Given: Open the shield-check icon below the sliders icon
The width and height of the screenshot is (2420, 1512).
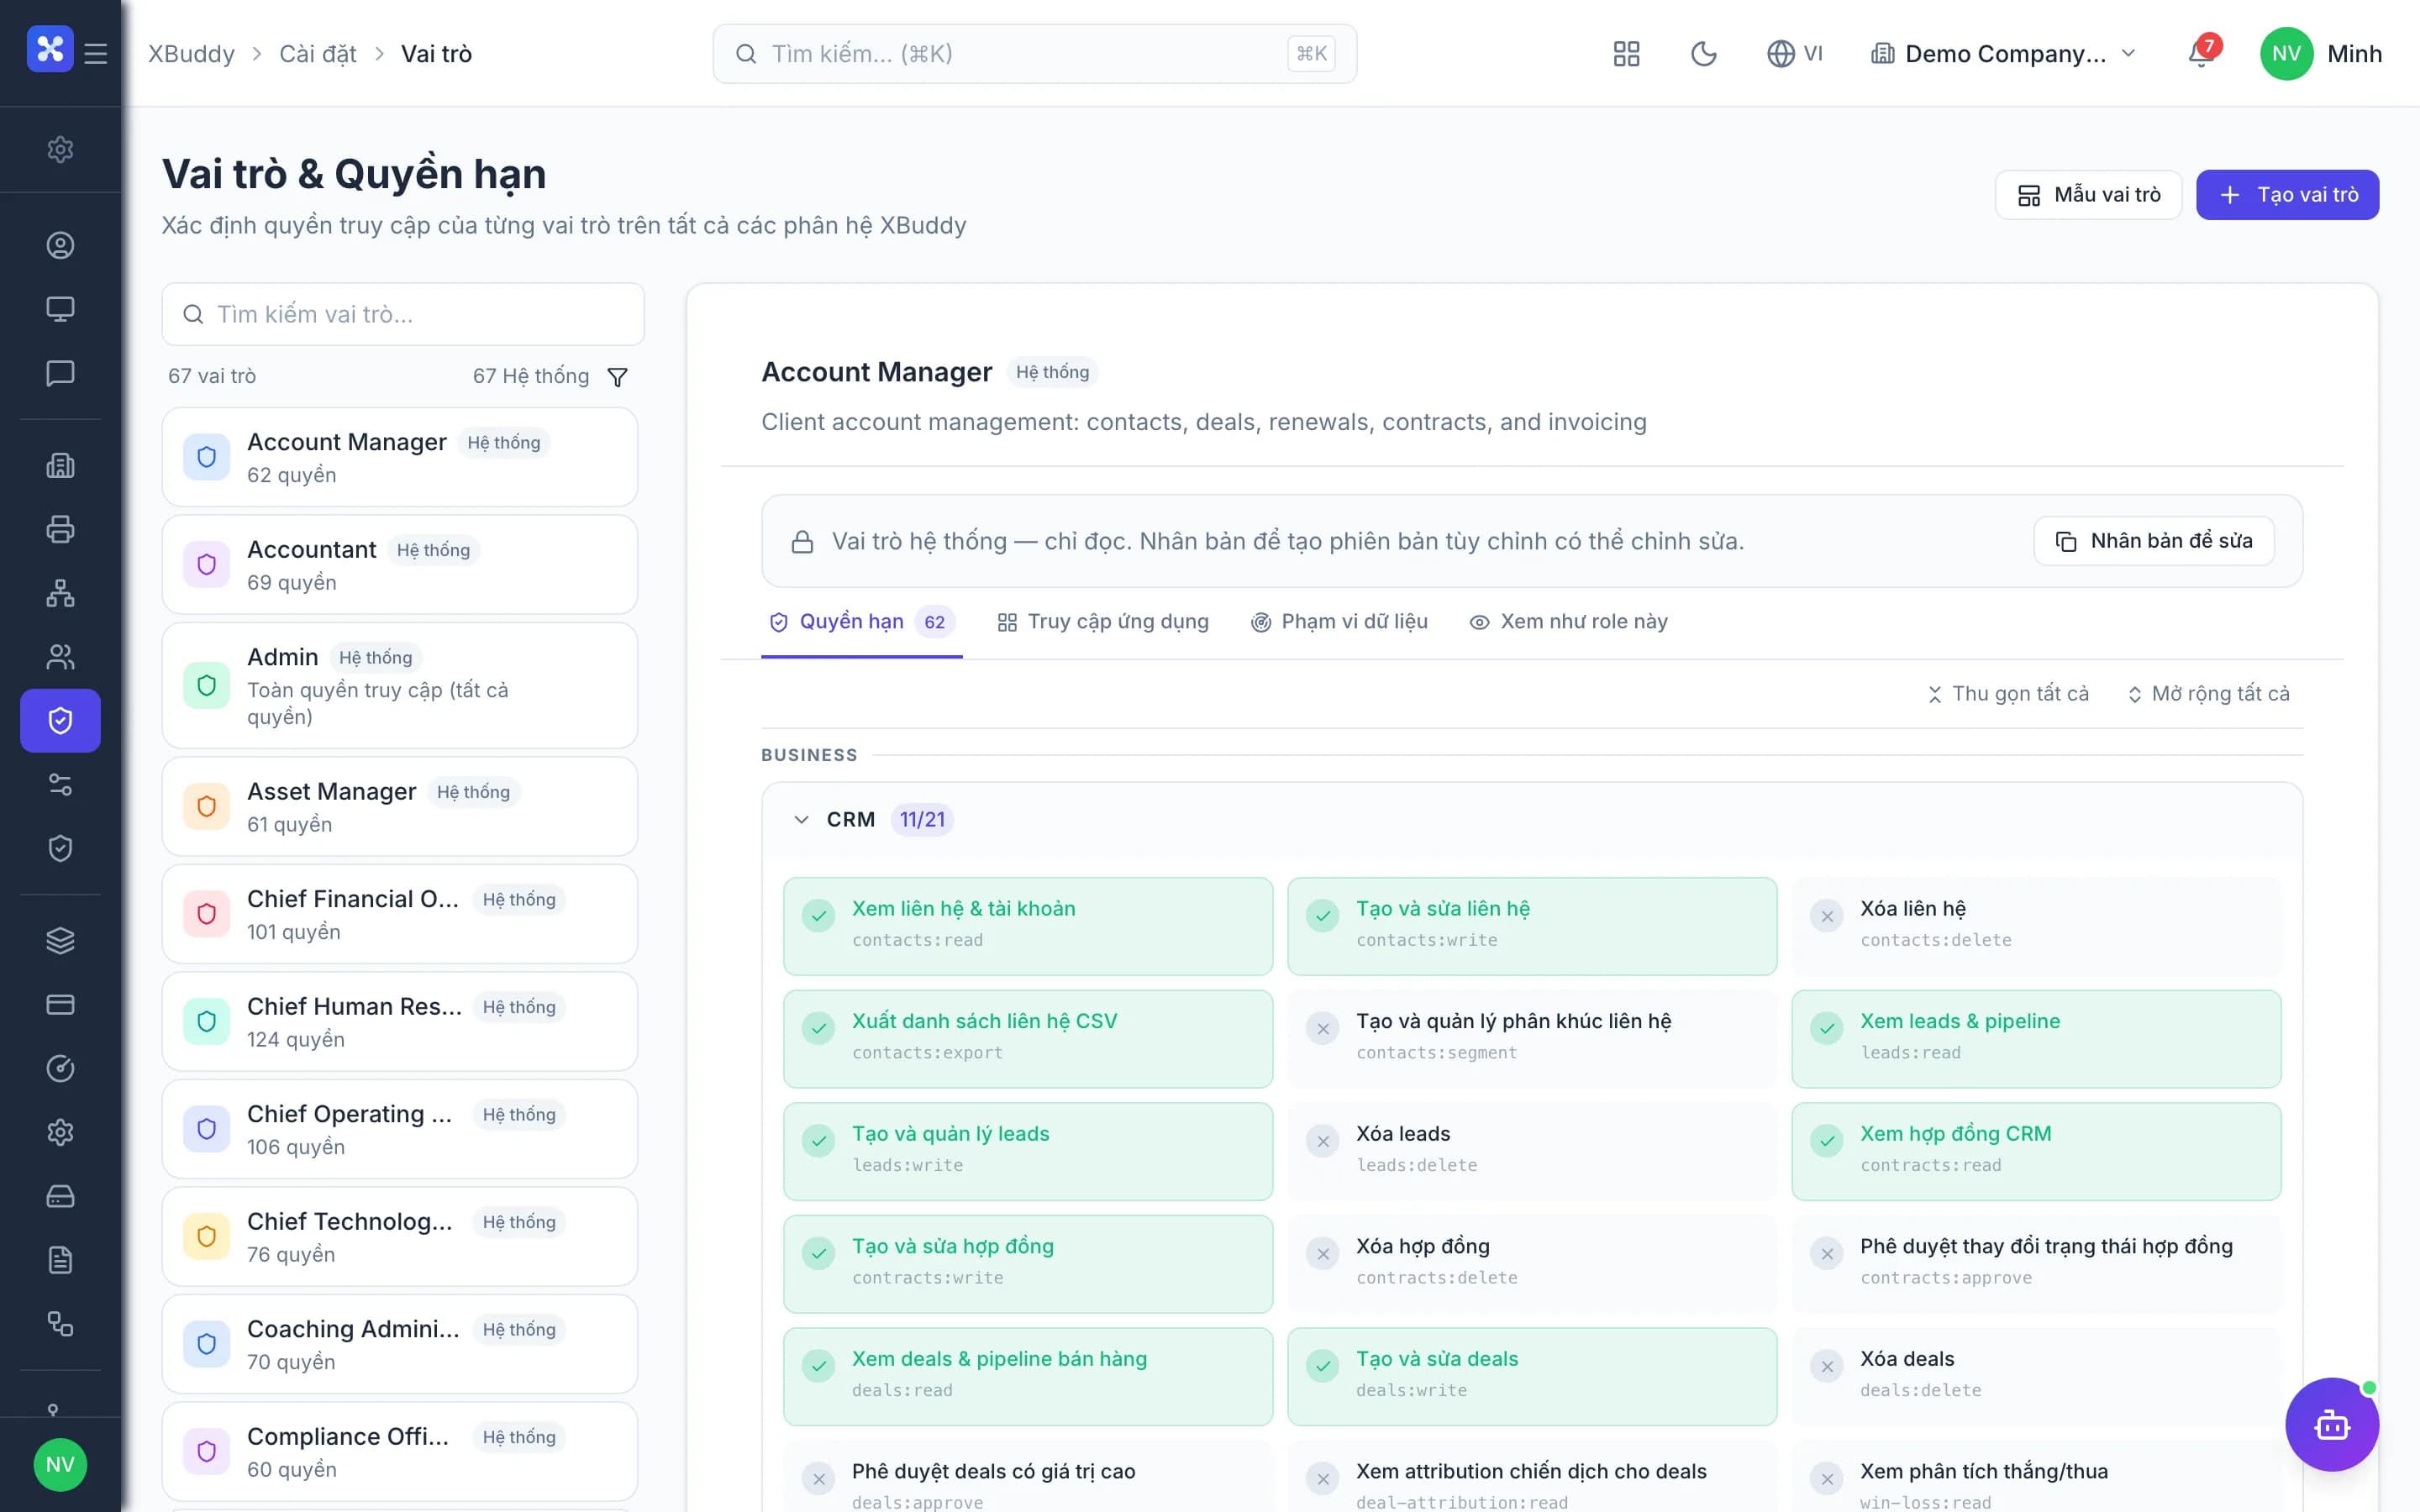Looking at the screenshot, I should 60,849.
